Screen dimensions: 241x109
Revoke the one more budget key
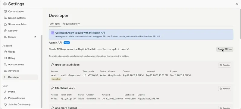pos(225,108)
